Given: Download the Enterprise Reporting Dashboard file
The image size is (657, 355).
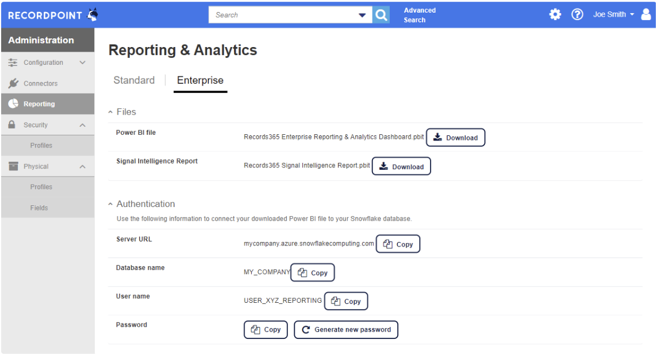Looking at the screenshot, I should tap(455, 138).
